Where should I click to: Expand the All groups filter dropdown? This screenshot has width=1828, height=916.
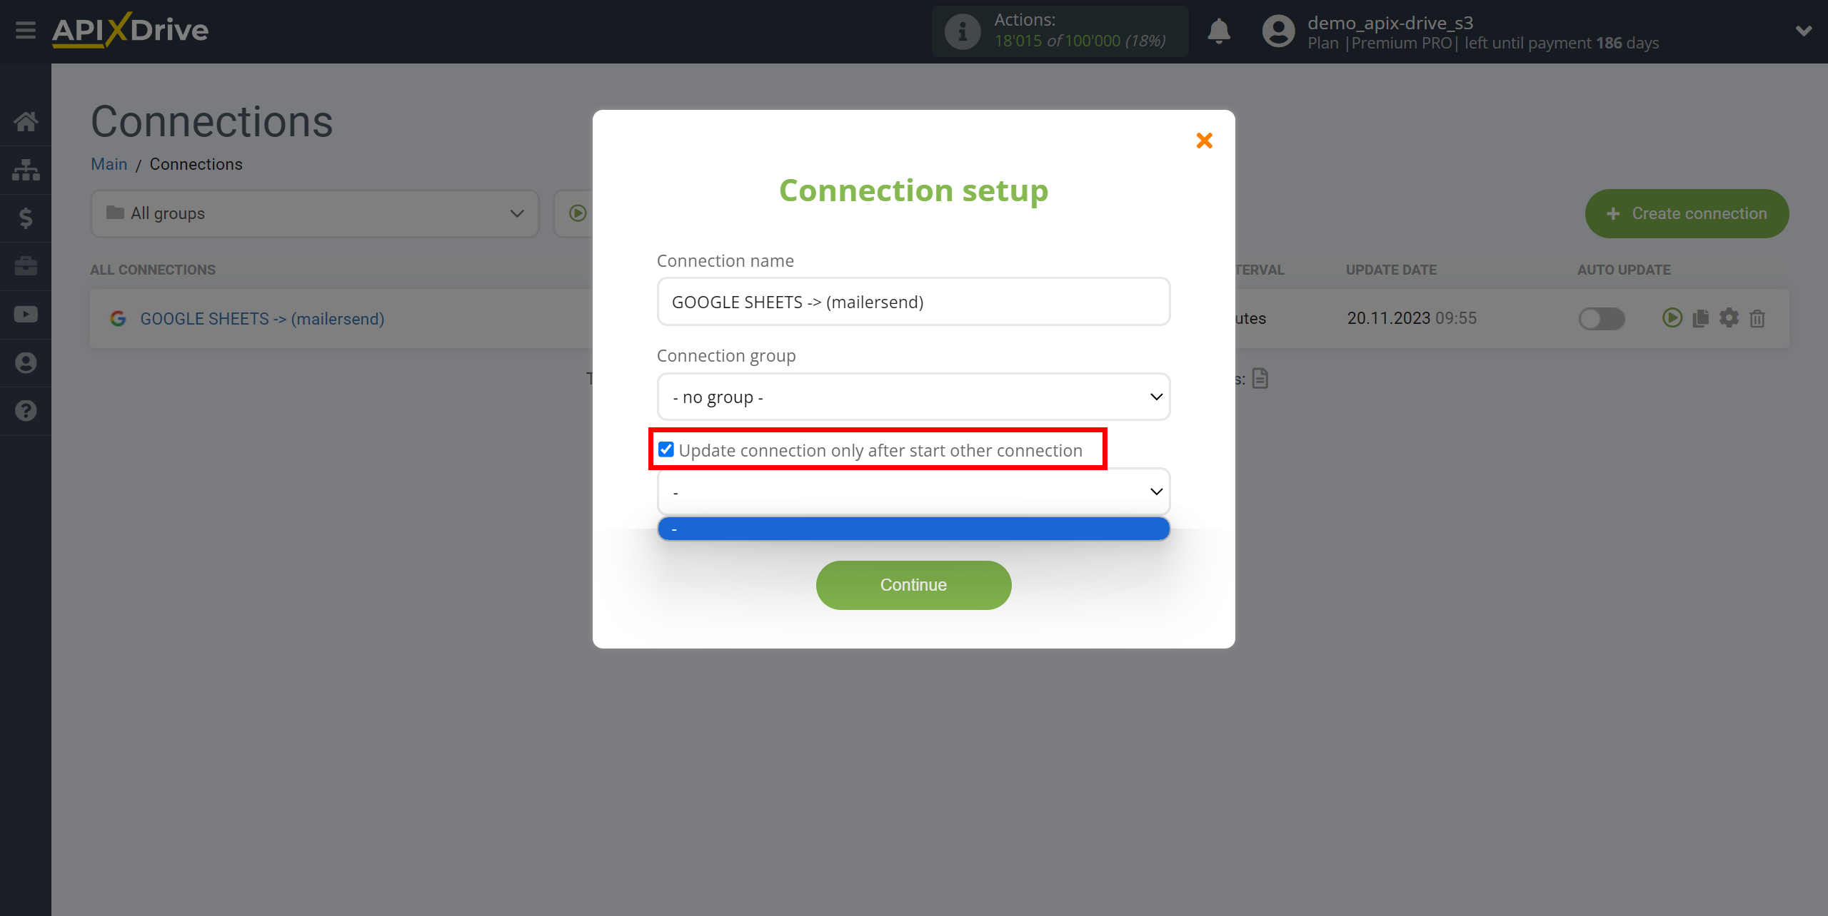click(x=311, y=213)
